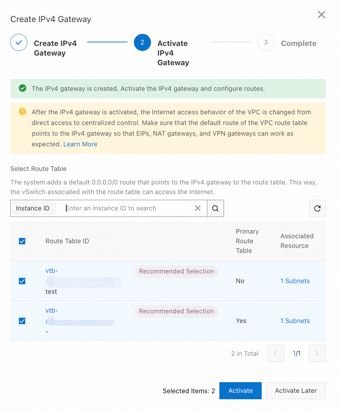Viewport: 339px width, 411px height.
Task: Click step 3 Complete circle indicator
Action: pos(266,42)
